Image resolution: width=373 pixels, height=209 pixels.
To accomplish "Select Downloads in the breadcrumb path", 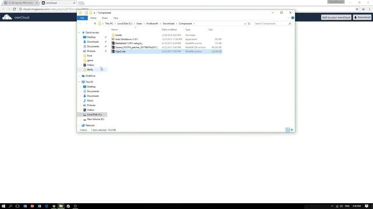I will click(168, 24).
